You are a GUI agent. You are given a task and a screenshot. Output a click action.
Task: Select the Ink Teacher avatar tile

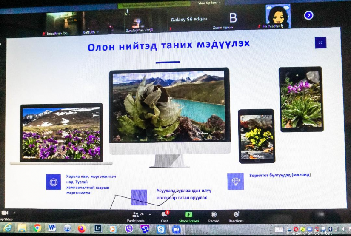click(x=277, y=17)
